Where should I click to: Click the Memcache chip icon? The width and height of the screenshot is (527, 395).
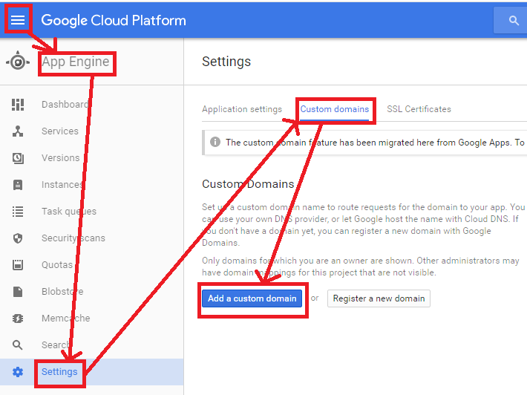19,319
